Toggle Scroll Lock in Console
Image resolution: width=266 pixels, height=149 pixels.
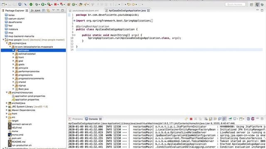pyautogui.click(x=211, y=119)
